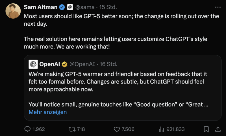
Task: Click OpenAI's gold verified checkmark
Action: click(65, 64)
